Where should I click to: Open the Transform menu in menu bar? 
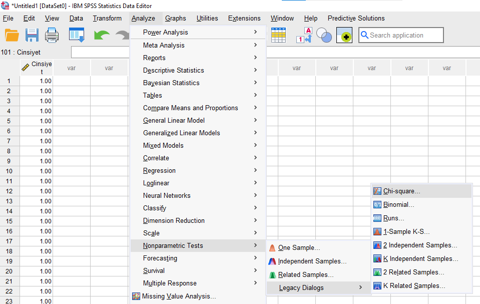[x=107, y=19]
